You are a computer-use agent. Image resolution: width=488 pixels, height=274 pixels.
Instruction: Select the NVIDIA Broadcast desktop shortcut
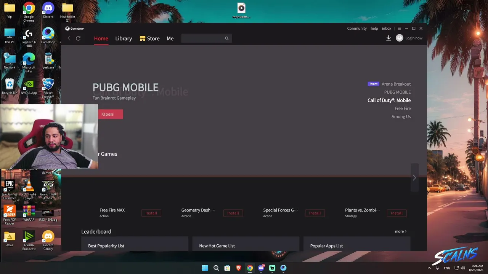(29, 241)
